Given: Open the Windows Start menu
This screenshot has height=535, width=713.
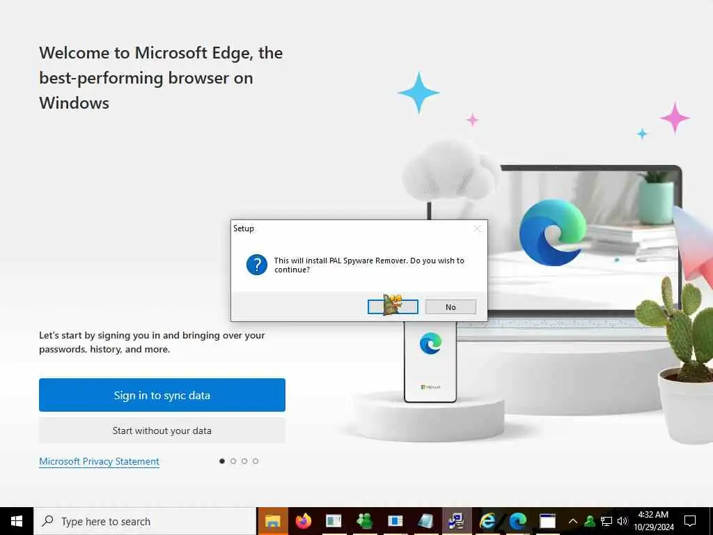Looking at the screenshot, I should [x=17, y=521].
